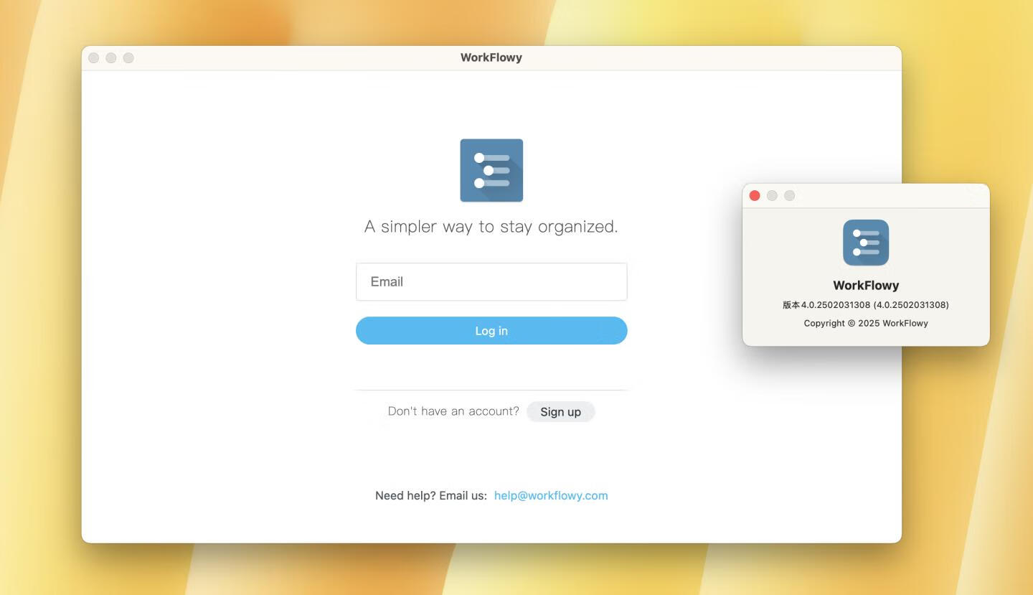1033x595 pixels.
Task: Click the About window's disabled zoom button
Action: point(789,195)
